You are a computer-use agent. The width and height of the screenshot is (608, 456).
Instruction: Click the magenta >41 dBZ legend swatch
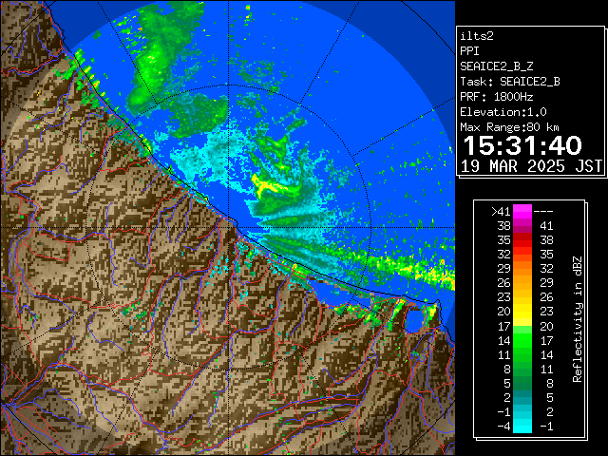click(522, 212)
